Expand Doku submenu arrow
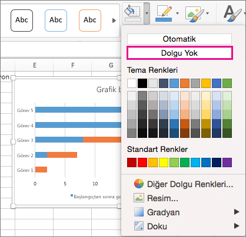 (x=237, y=226)
